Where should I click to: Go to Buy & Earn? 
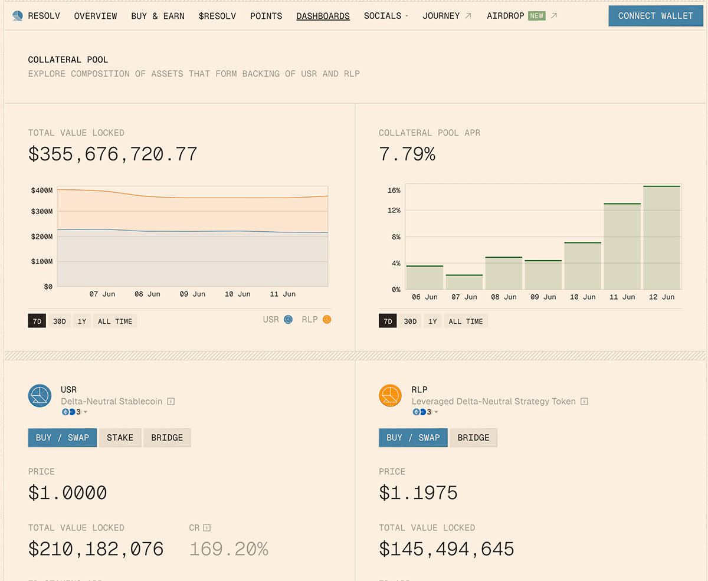(158, 16)
